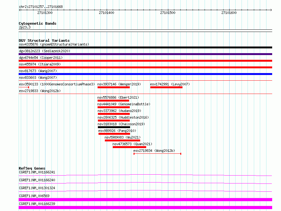
Task: Click the esv989926 (Pang2010) red bar
Action: (114, 134)
